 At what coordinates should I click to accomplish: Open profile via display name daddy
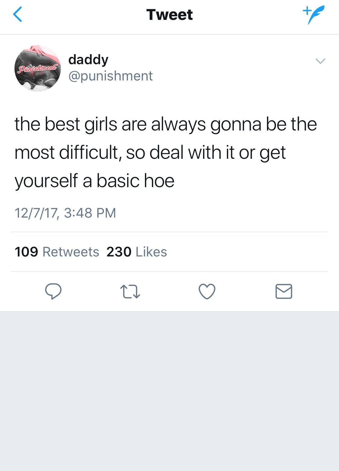pos(88,60)
